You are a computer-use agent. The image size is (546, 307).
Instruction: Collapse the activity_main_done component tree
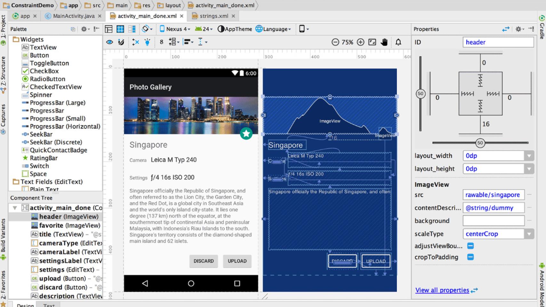click(x=14, y=208)
